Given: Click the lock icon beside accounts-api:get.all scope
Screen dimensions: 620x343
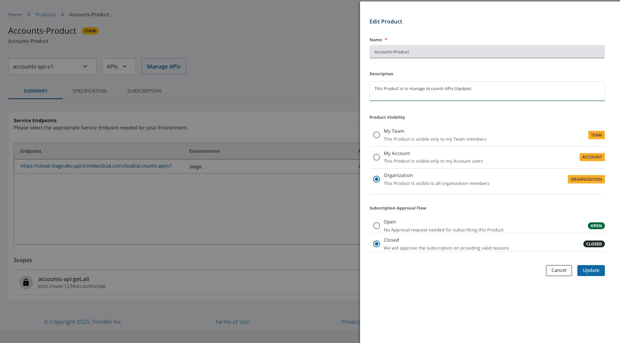Looking at the screenshot, I should click(26, 282).
